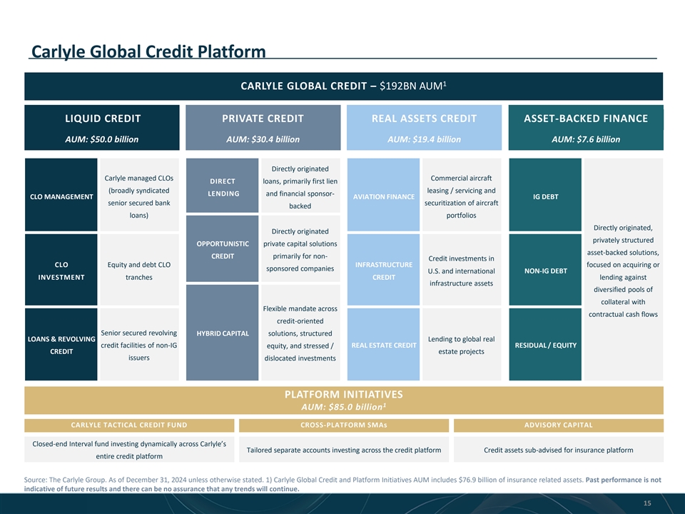This screenshot has height=514, width=685.
Task: Click the Carlyle Global Credit Platform title
Action: coord(147,52)
